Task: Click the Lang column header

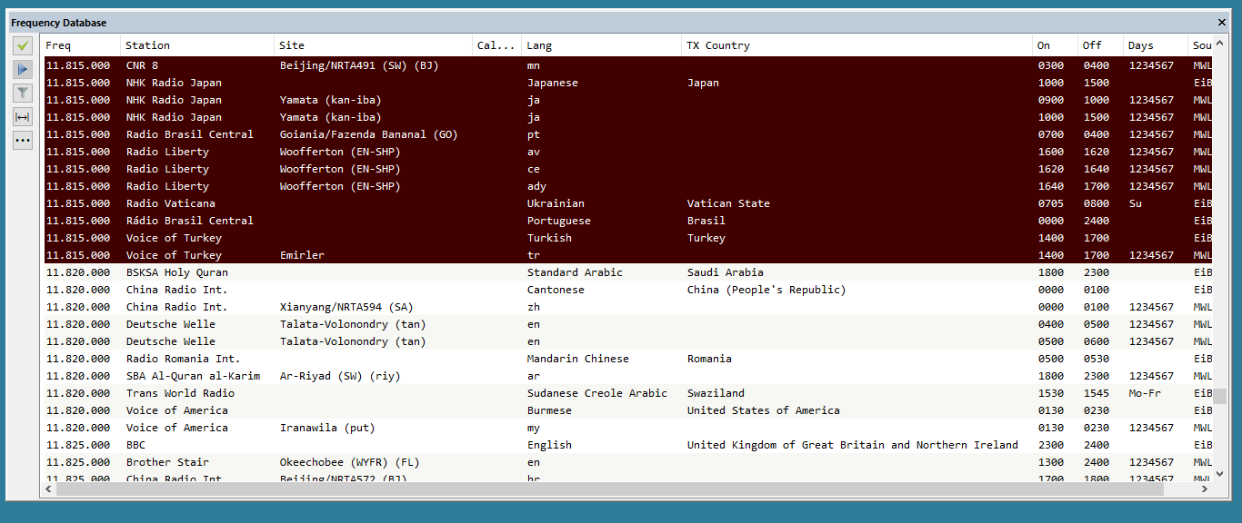Action: click(600, 45)
